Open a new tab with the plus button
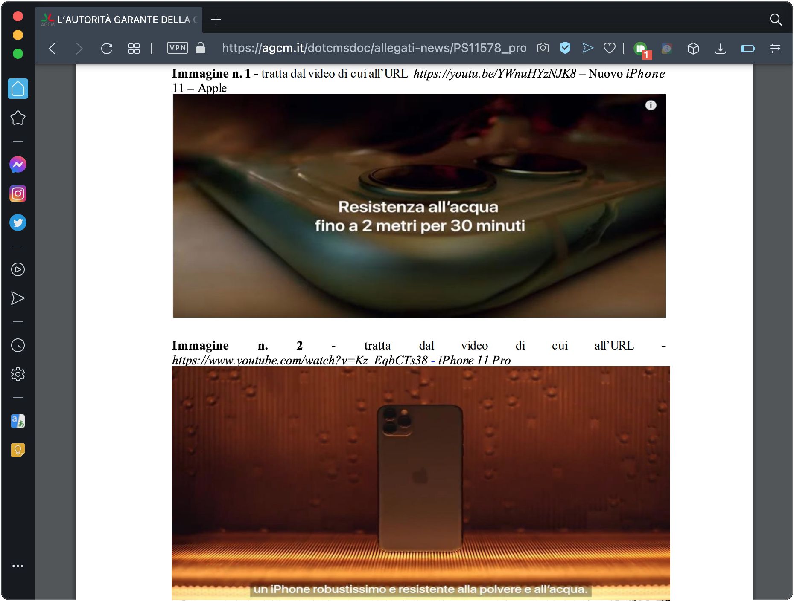 tap(216, 20)
